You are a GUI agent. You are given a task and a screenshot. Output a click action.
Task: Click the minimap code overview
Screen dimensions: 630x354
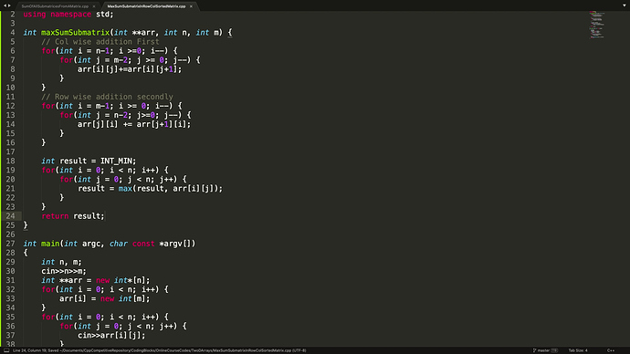[x=597, y=25]
